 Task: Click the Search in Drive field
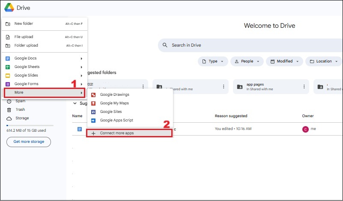(251, 45)
